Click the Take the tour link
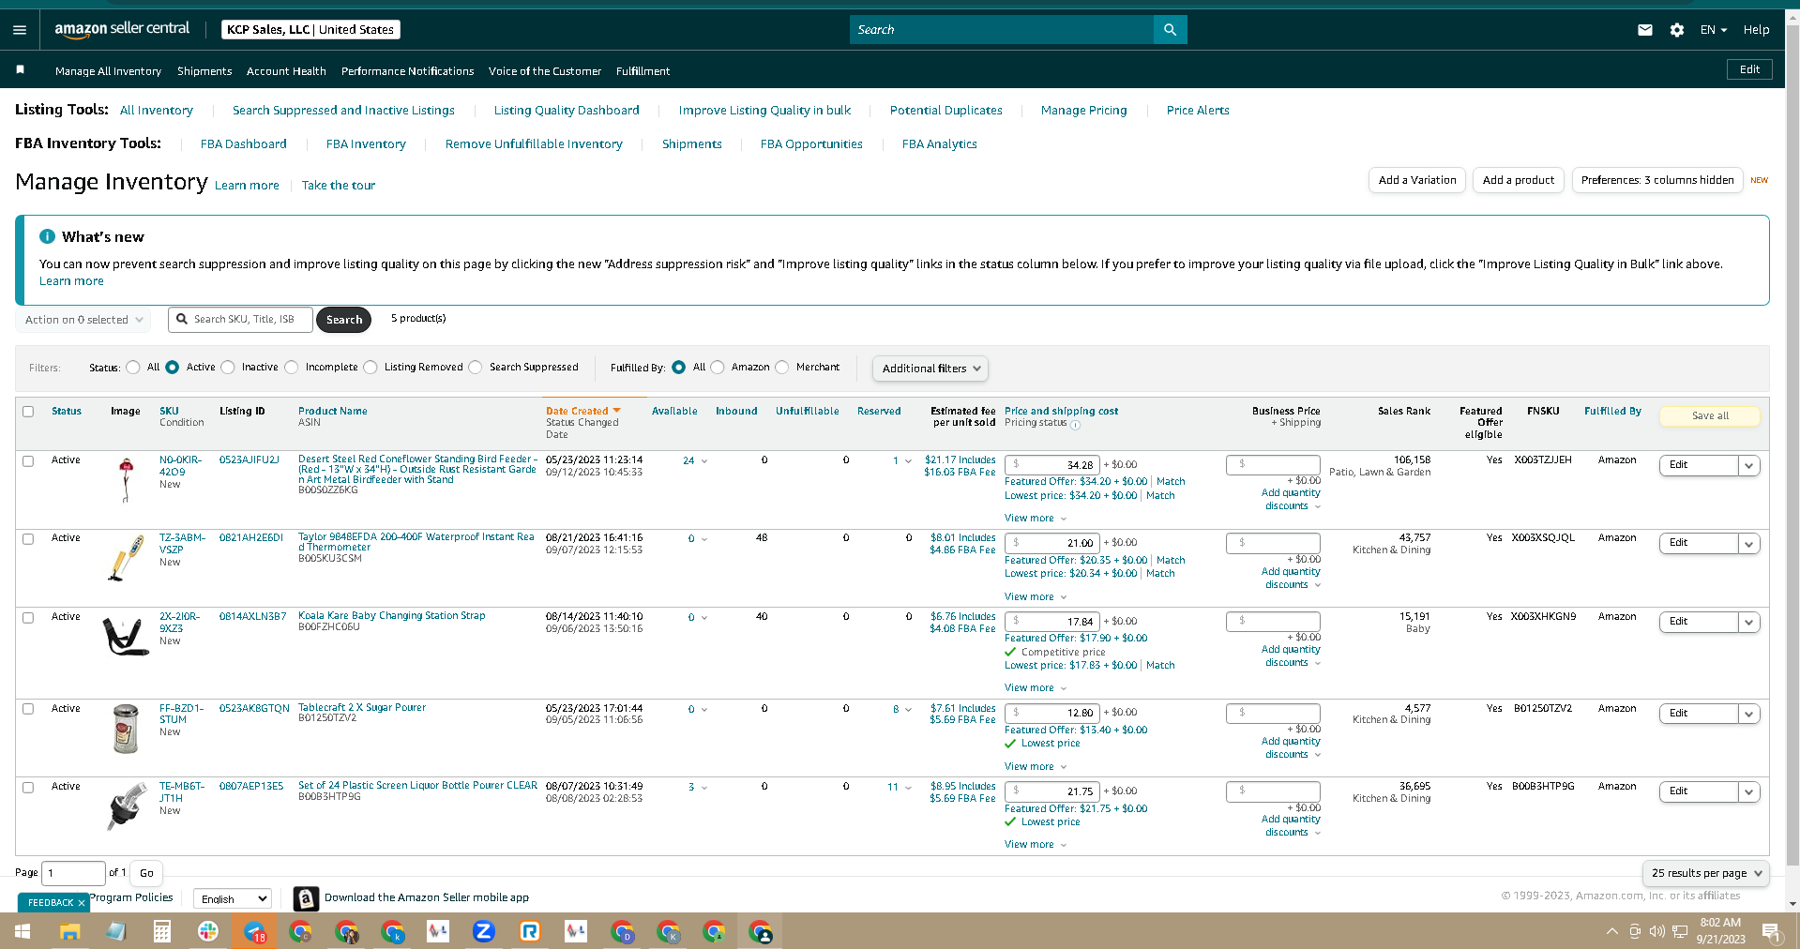The height and width of the screenshot is (949, 1800). click(339, 186)
